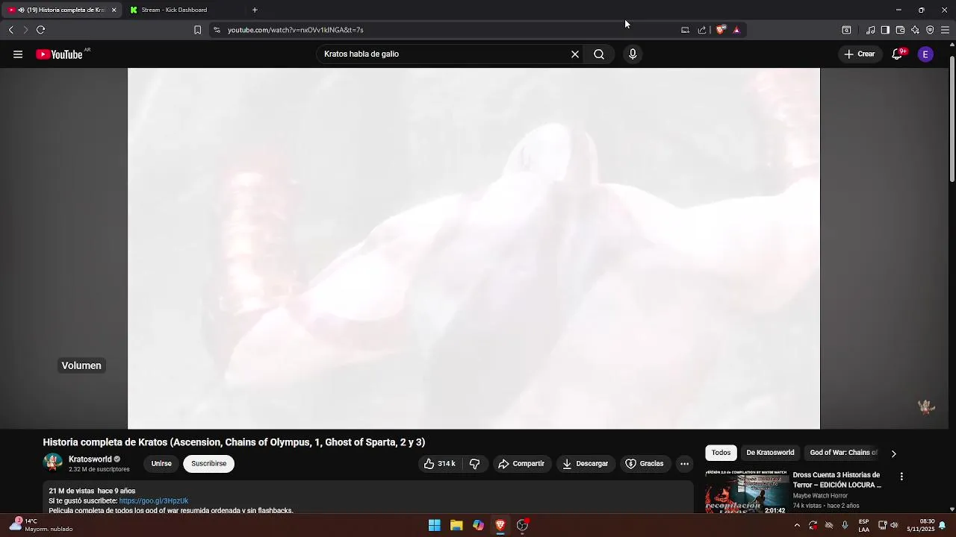Image resolution: width=956 pixels, height=537 pixels.
Task: Run search with the magnifier button
Action: (x=599, y=54)
